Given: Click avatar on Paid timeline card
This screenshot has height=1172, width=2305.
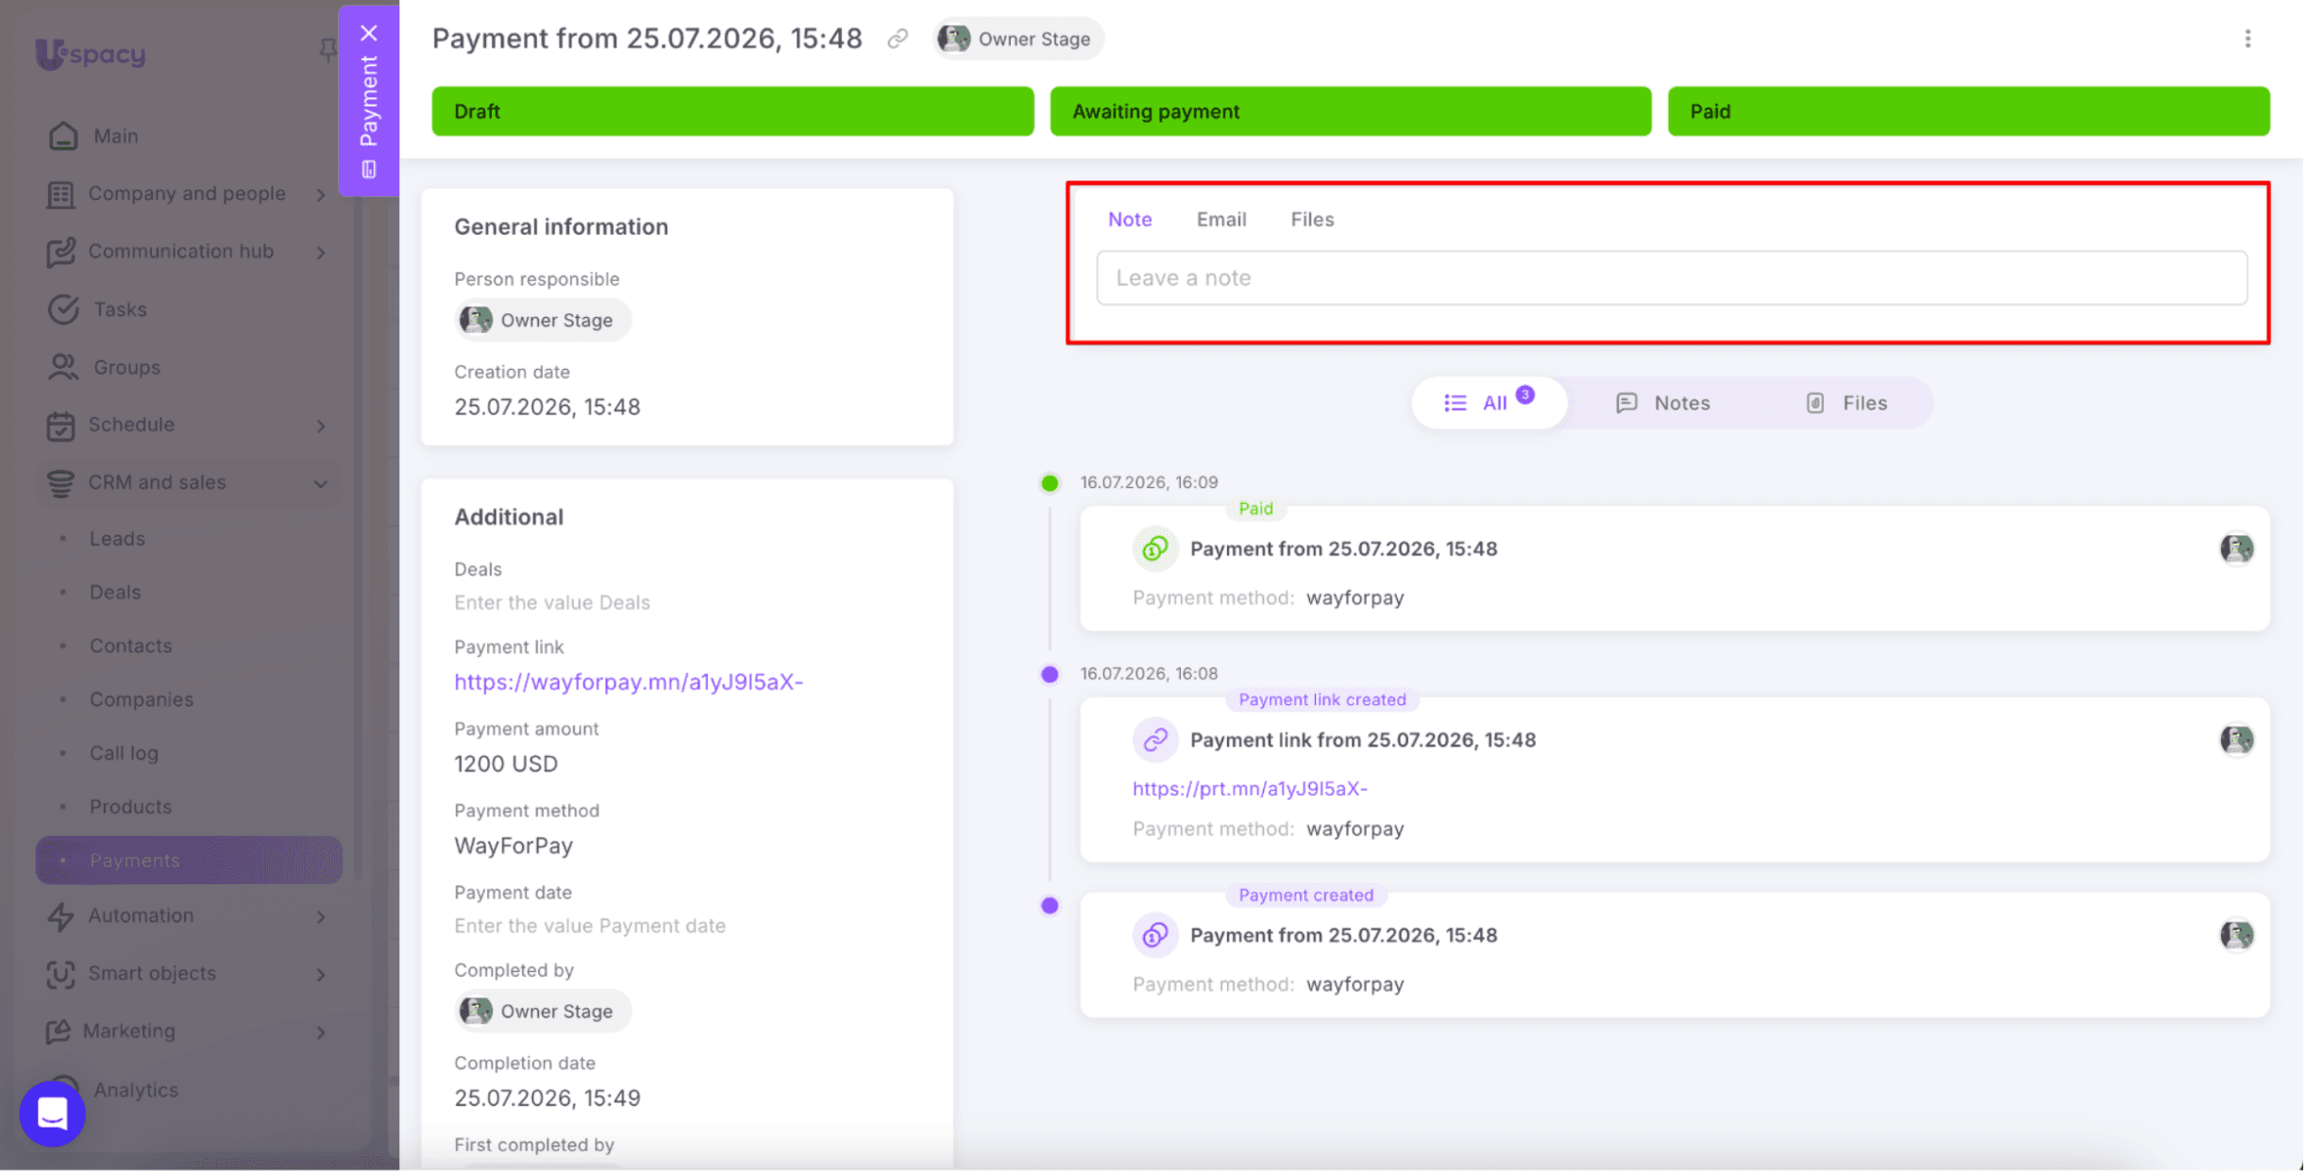Looking at the screenshot, I should (x=2236, y=548).
